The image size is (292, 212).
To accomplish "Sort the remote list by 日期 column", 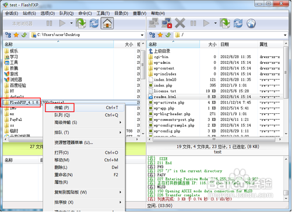I will tap(238, 45).
